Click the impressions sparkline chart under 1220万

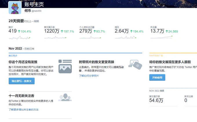tap(55, 37)
